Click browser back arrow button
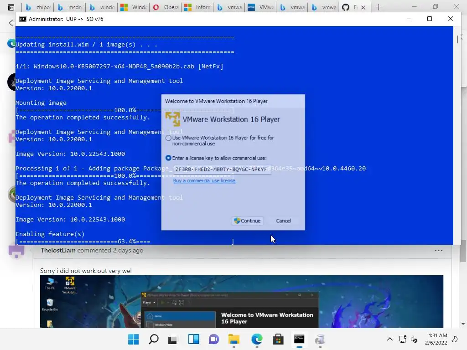The width and height of the screenshot is (467, 350). [x=11, y=23]
